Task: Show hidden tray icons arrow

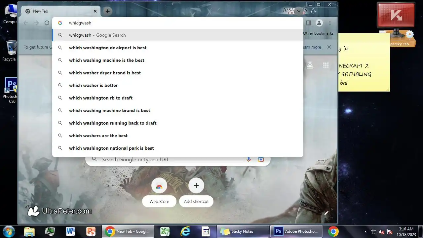Action: pyautogui.click(x=365, y=232)
